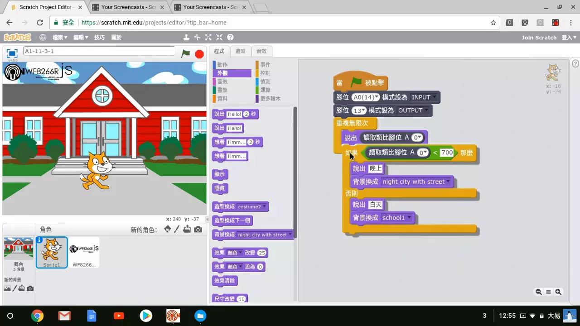
Task: Select the Grow sprite tool
Action: click(208, 38)
